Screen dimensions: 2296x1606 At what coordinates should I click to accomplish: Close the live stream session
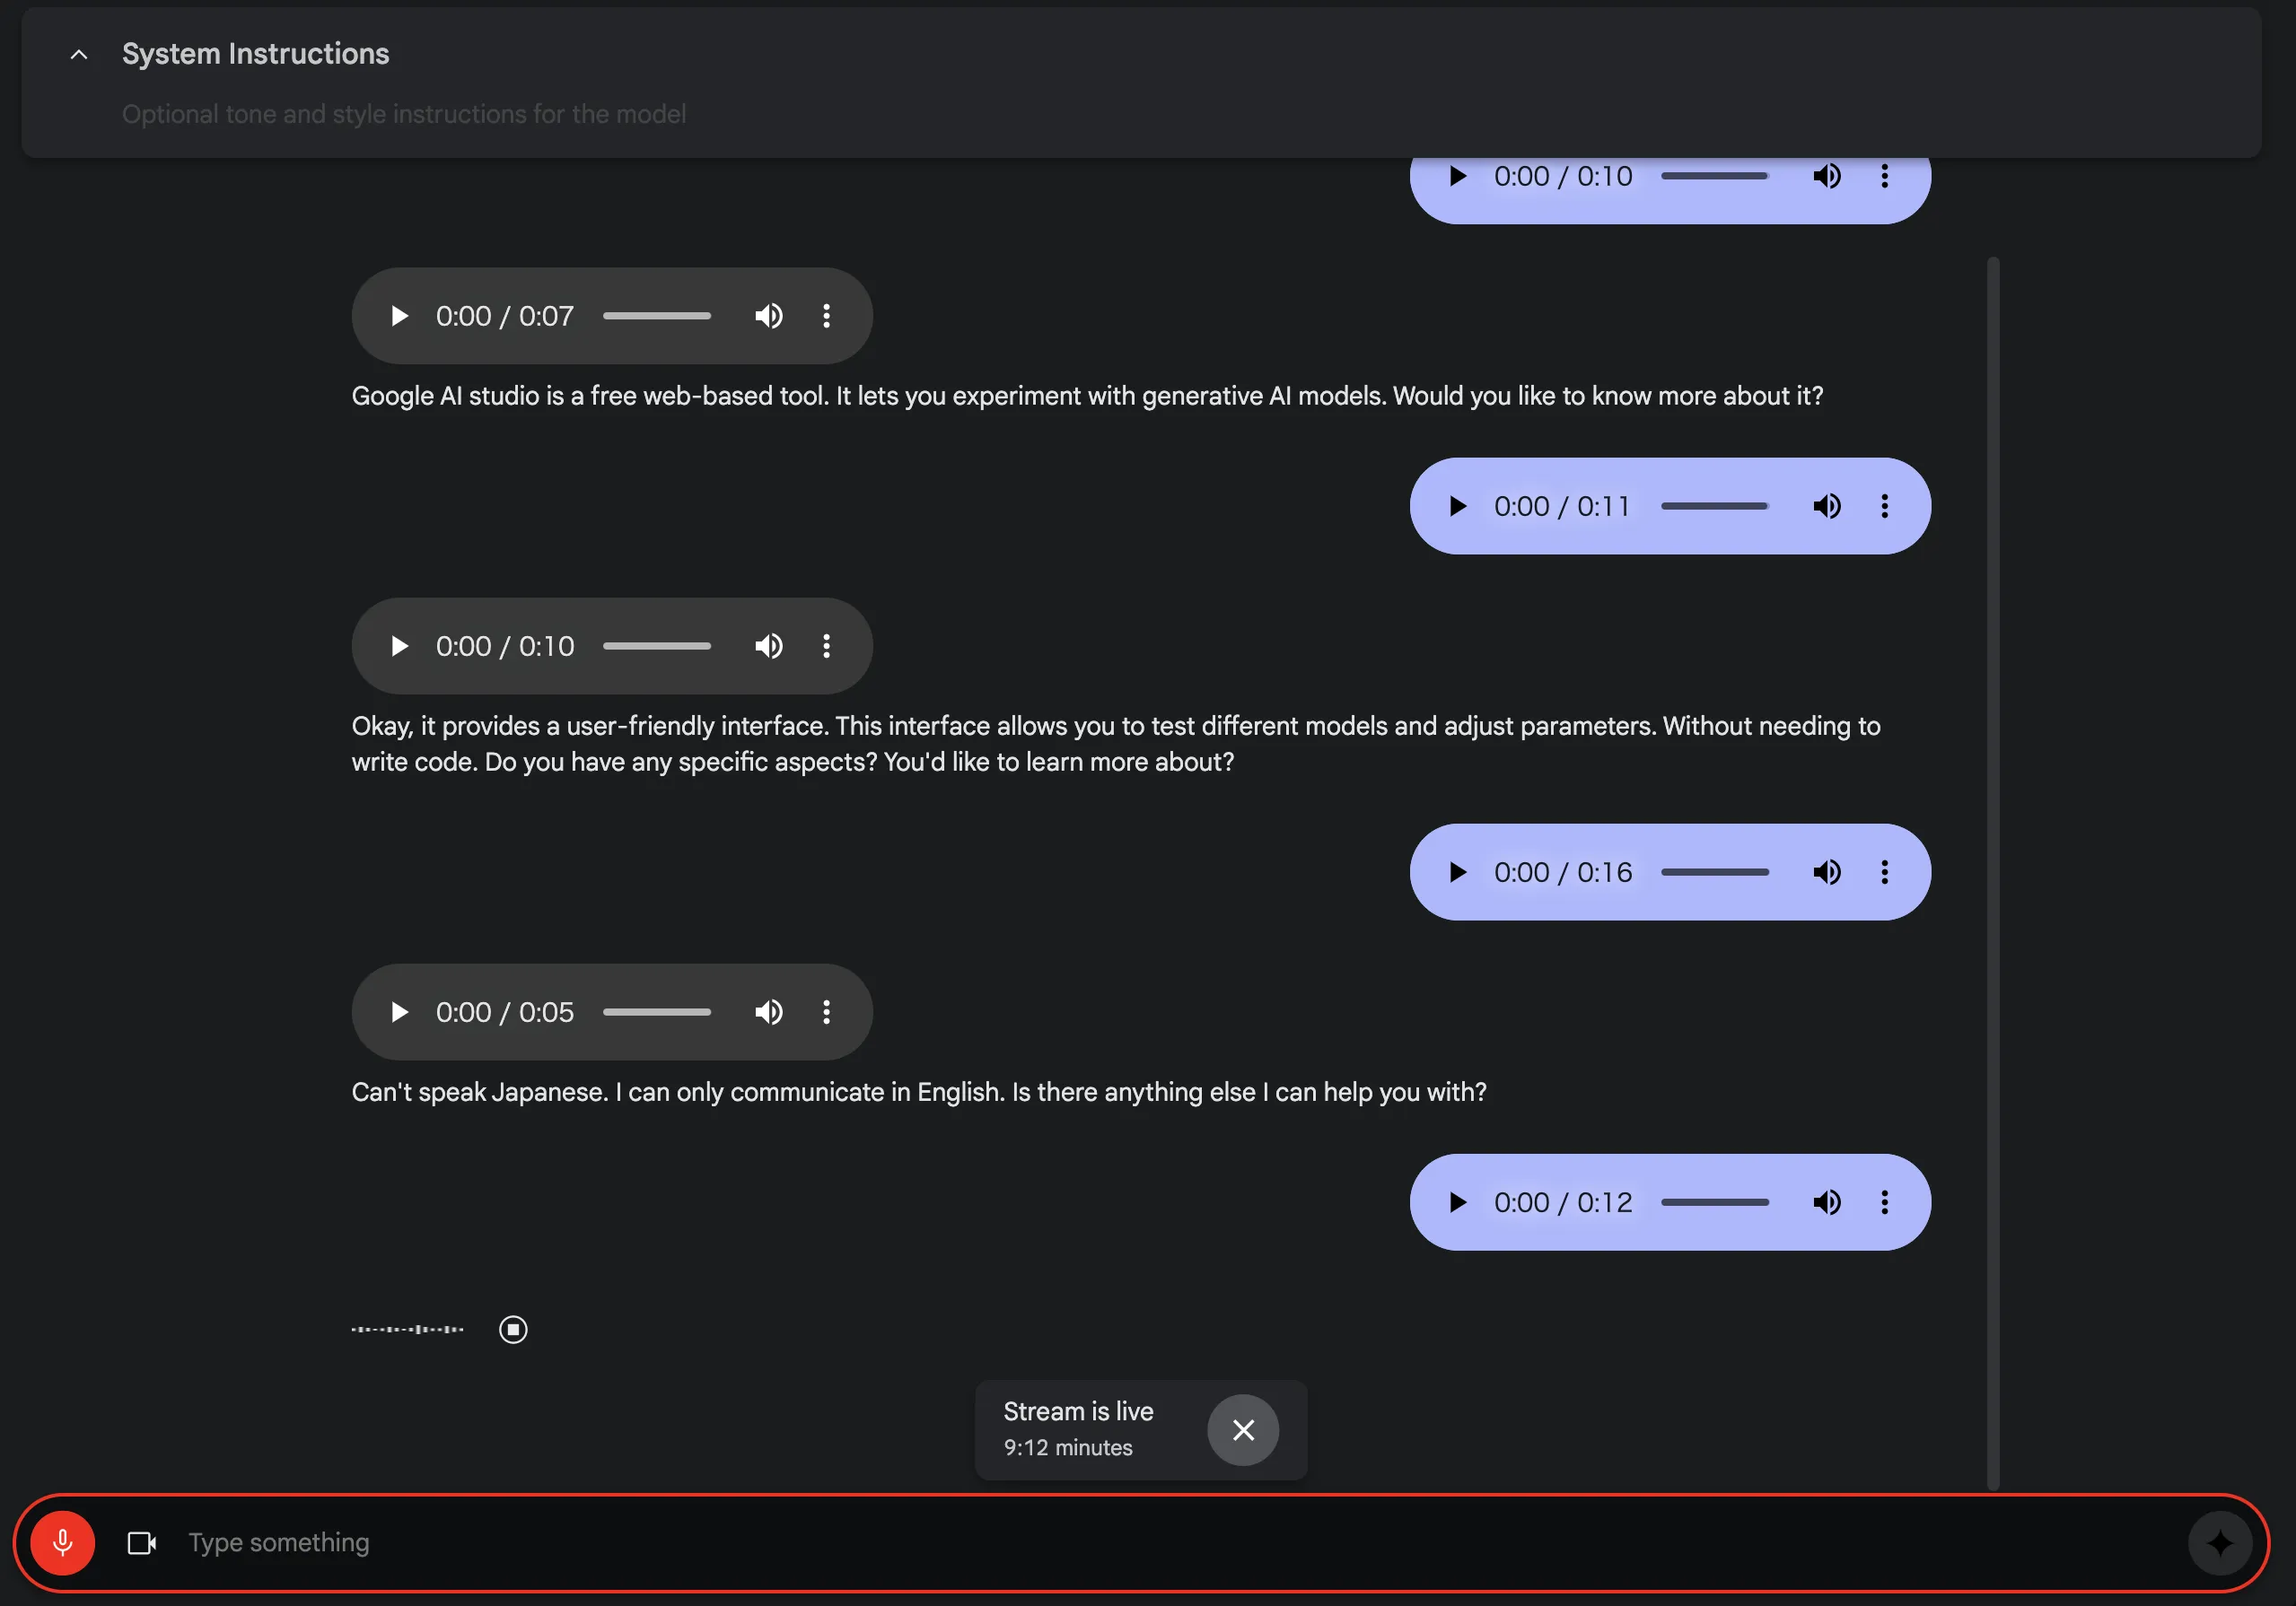pyautogui.click(x=1243, y=1430)
